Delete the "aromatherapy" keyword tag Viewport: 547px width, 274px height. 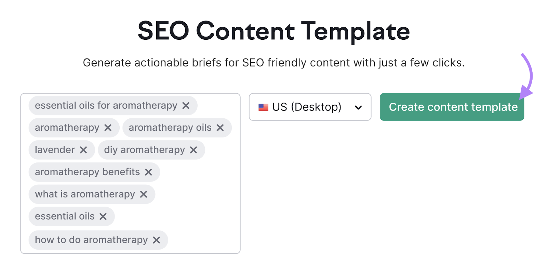(x=108, y=128)
